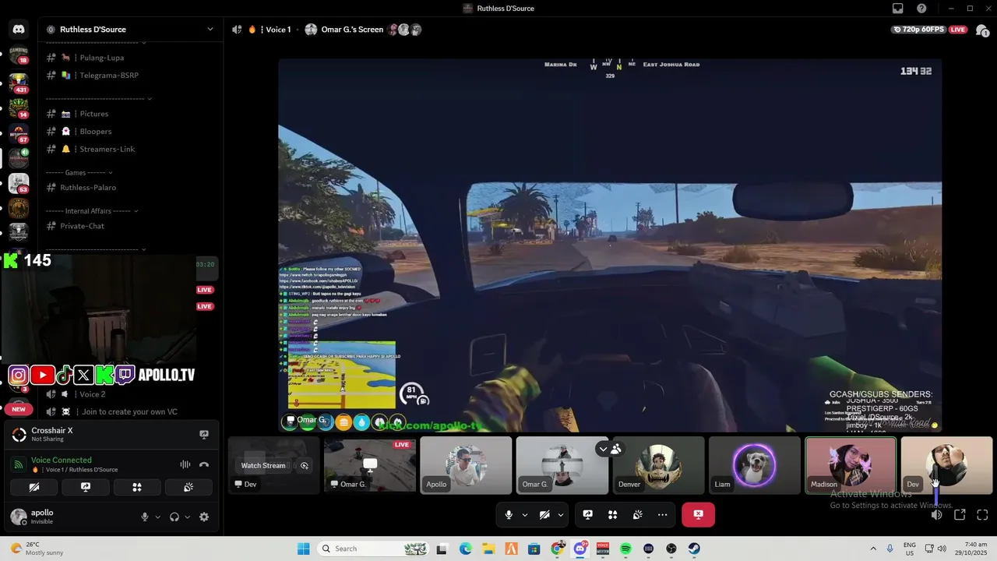
Task: Select Omar G. live stream thumbnail
Action: (369, 465)
